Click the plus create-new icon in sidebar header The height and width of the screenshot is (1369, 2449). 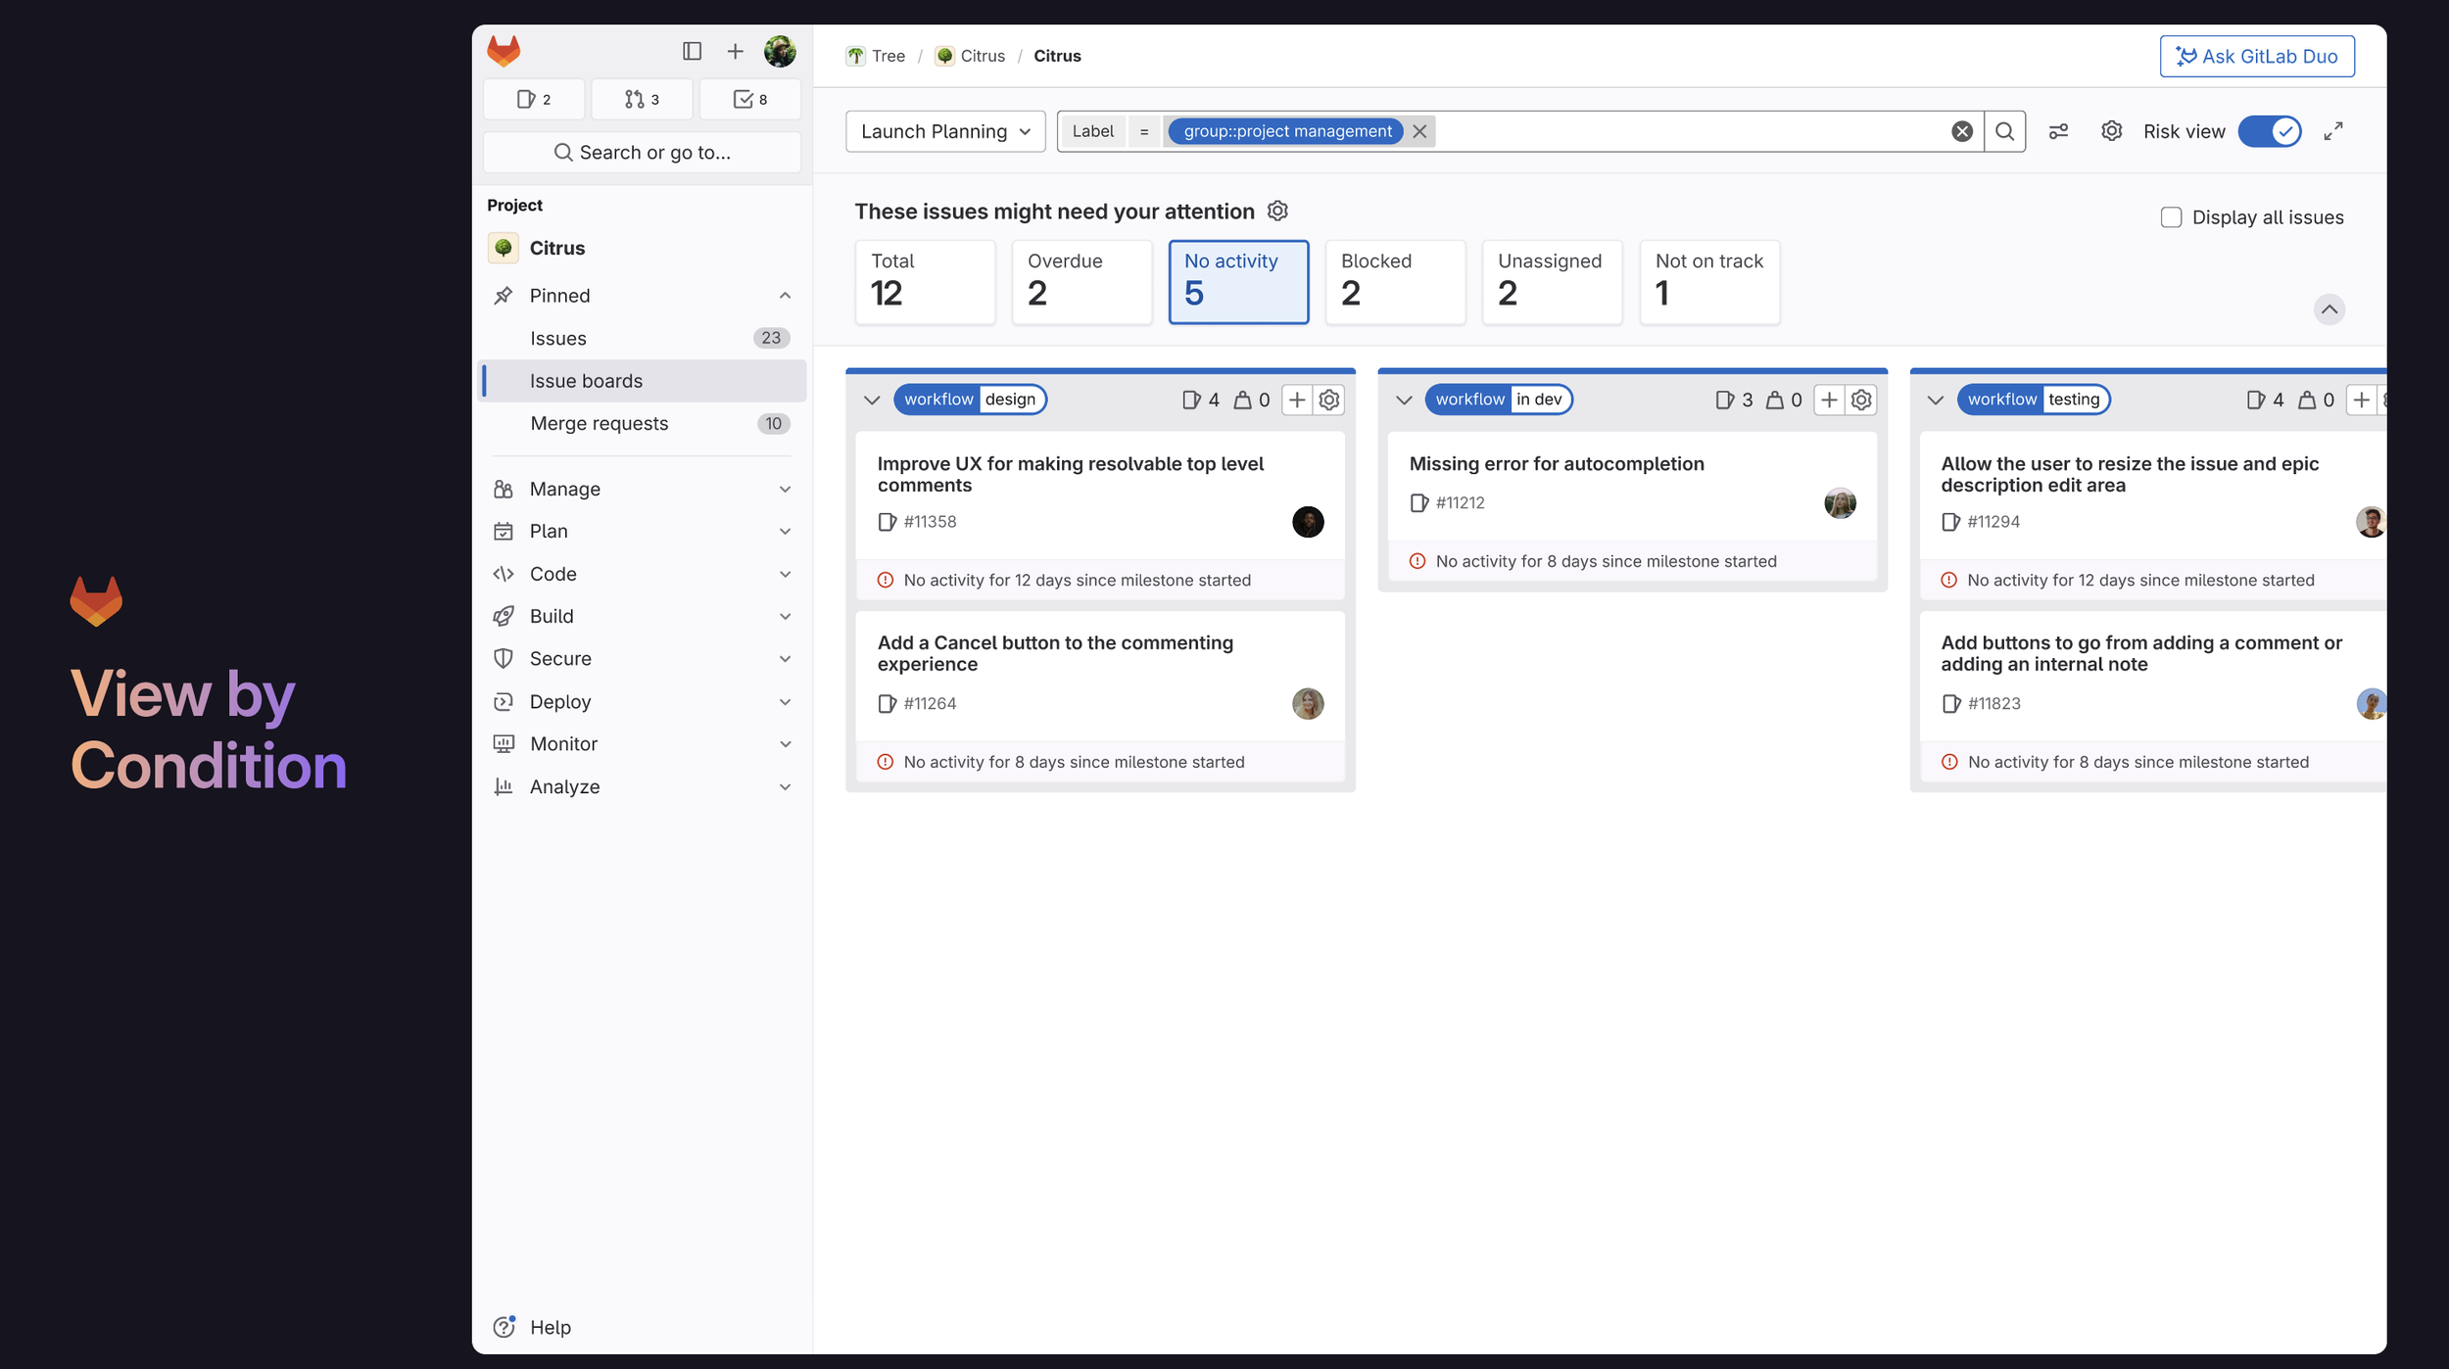point(735,51)
